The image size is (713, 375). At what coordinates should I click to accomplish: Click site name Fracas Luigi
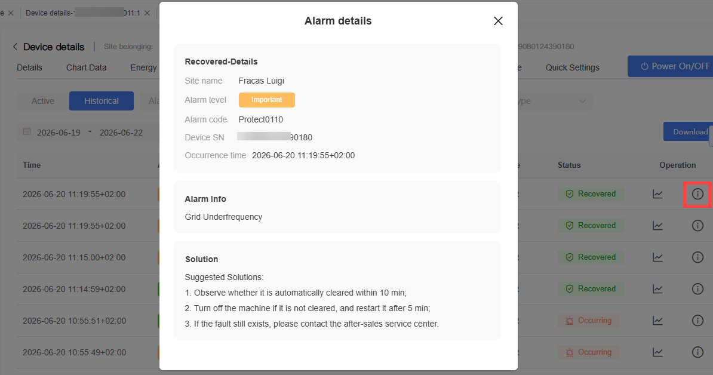coord(261,81)
